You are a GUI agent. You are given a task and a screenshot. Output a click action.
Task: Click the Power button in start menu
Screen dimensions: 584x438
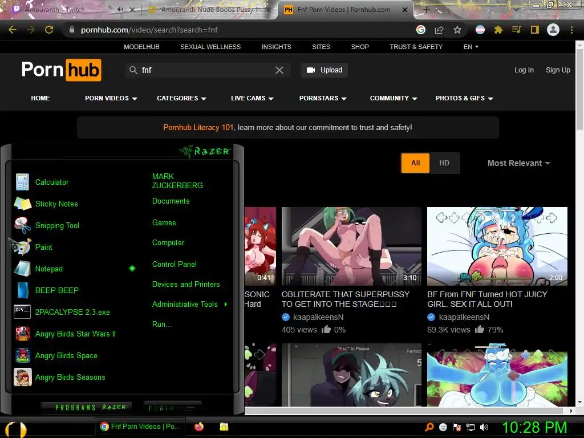(172, 408)
